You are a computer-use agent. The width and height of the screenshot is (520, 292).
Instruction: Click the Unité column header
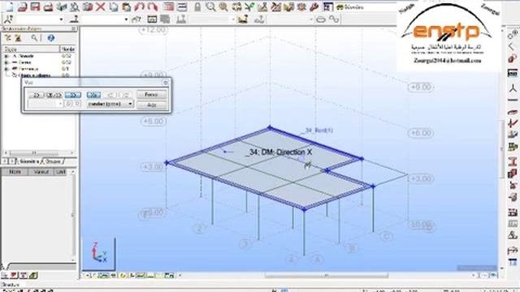point(61,172)
